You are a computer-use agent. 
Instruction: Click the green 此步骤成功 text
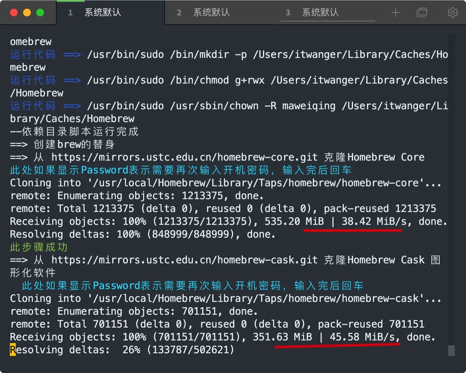pyautogui.click(x=39, y=247)
